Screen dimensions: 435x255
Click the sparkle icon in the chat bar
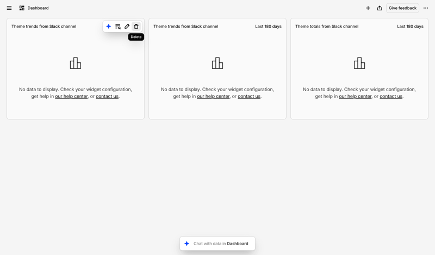pos(187,244)
